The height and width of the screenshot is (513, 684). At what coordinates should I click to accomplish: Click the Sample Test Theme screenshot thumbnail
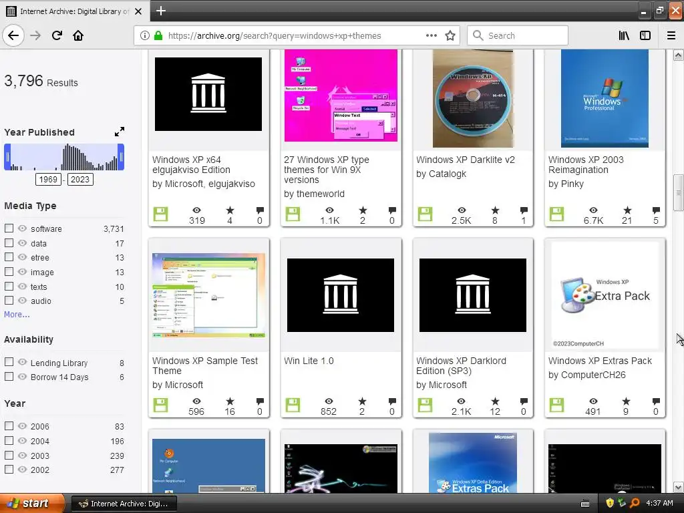coord(208,295)
